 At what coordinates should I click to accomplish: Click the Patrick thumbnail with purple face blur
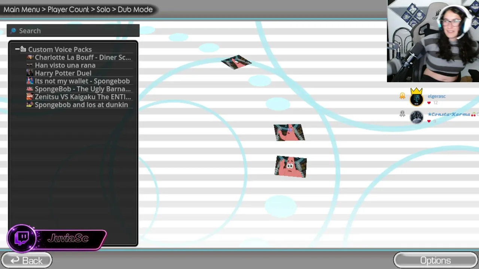[289, 133]
